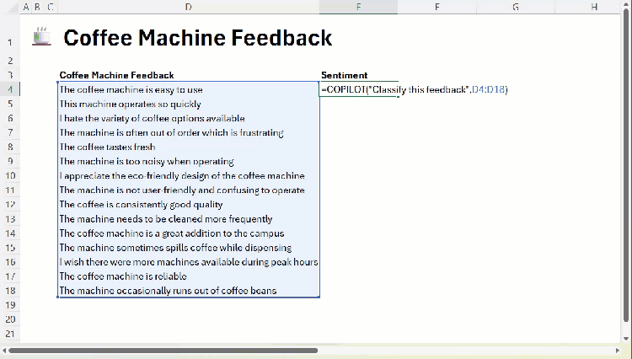Click the select-all corner of the grid

tap(9, 7)
